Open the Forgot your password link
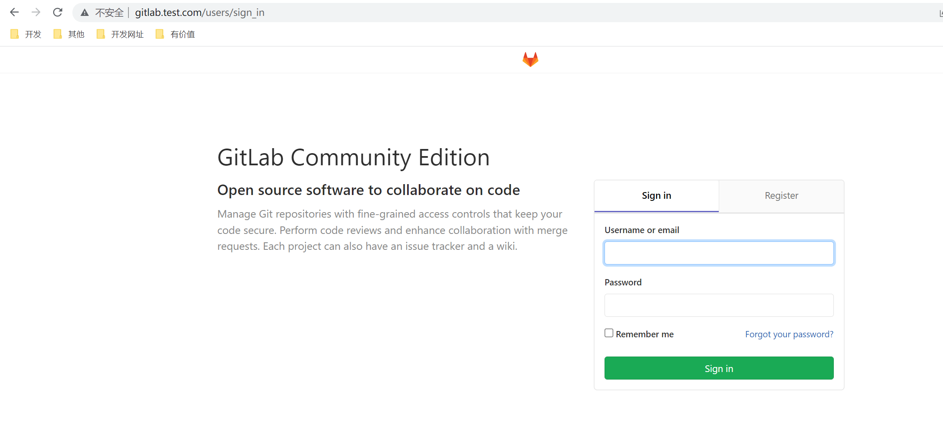This screenshot has height=426, width=943. (789, 334)
